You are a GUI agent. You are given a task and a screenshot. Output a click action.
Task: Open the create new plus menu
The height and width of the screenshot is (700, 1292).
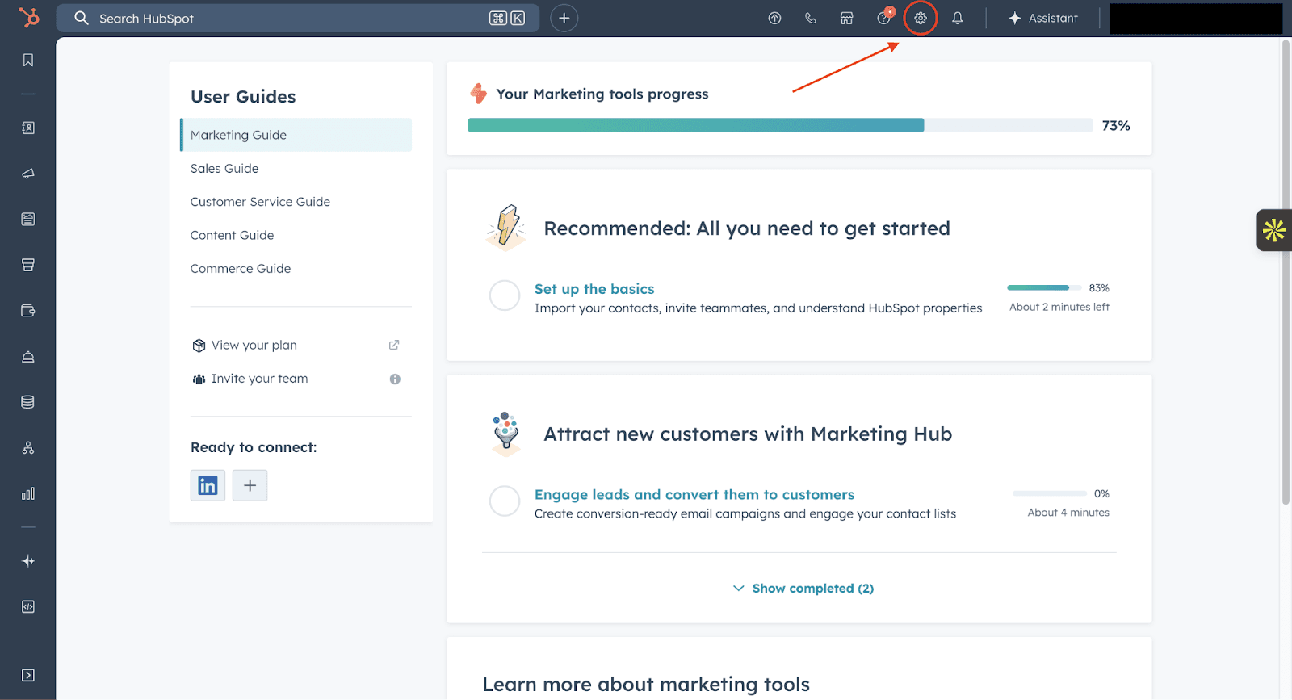tap(564, 18)
